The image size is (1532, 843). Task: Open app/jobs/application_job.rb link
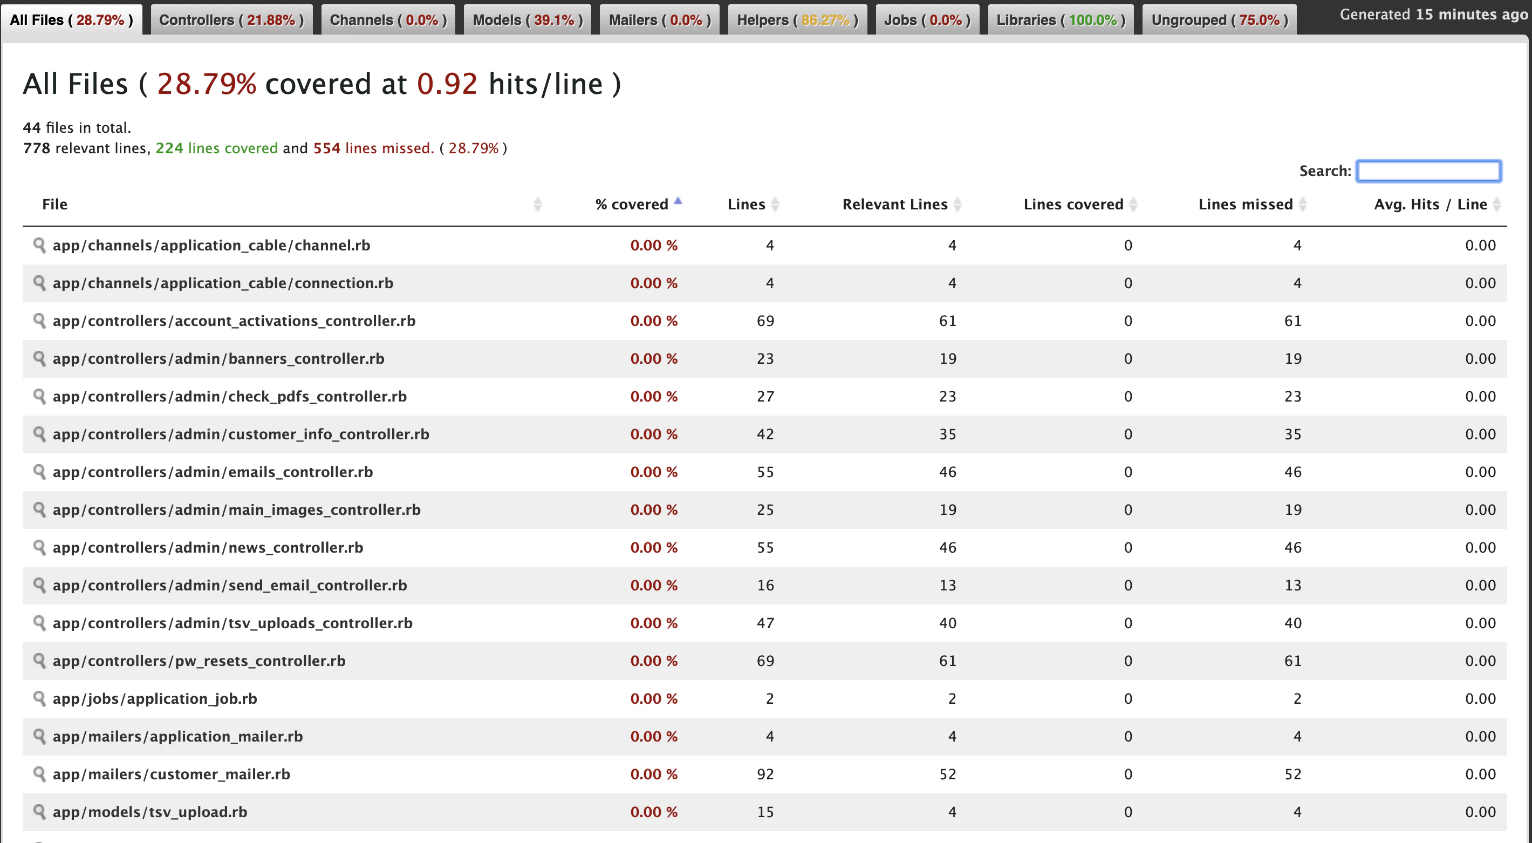click(155, 698)
